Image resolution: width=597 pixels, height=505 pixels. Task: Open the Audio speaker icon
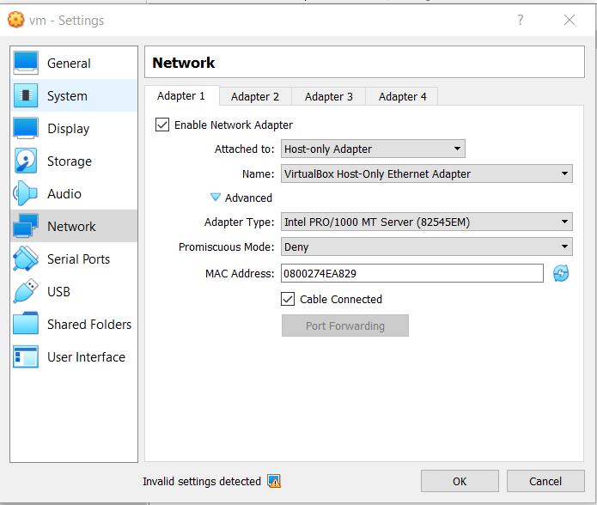[26, 193]
